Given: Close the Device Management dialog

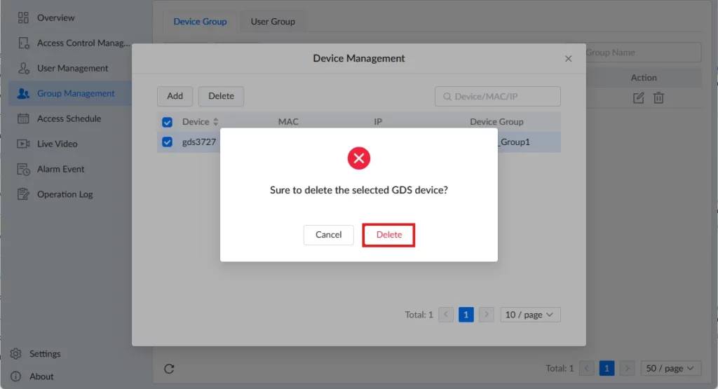Looking at the screenshot, I should pos(568,59).
